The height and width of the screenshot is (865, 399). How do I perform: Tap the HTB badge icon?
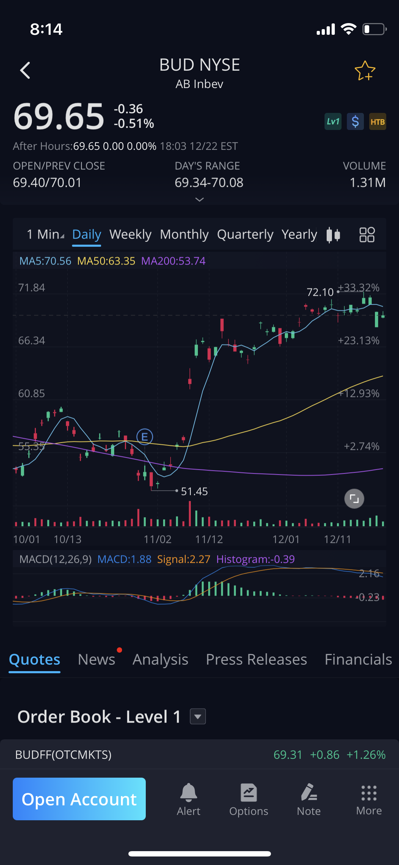click(x=377, y=122)
